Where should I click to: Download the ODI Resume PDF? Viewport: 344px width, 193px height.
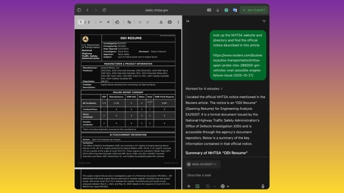coord(161,22)
